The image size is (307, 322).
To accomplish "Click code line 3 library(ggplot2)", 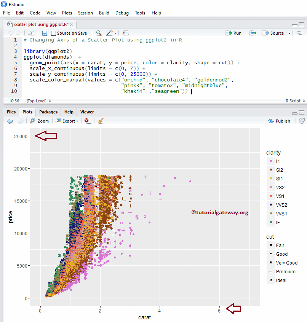I will [x=48, y=51].
